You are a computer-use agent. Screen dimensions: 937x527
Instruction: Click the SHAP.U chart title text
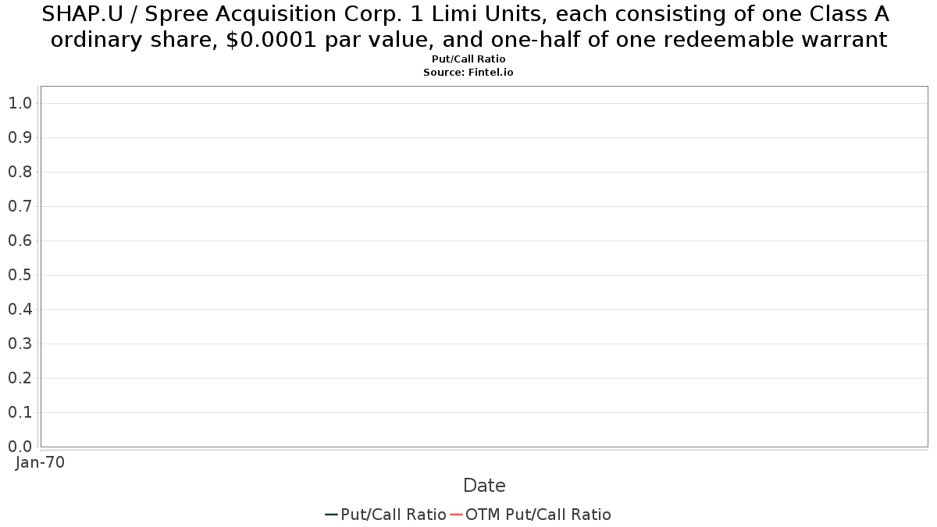pyautogui.click(x=468, y=27)
